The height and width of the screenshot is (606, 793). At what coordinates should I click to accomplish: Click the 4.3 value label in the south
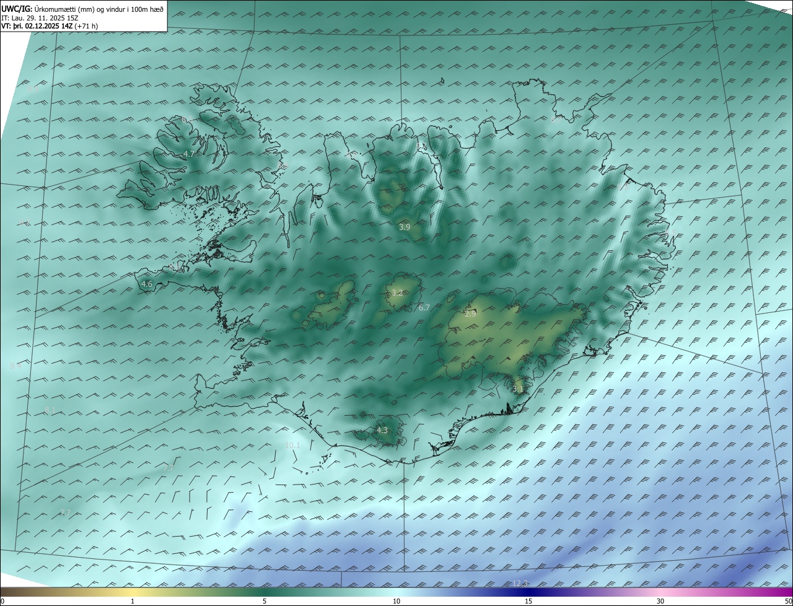tap(382, 430)
